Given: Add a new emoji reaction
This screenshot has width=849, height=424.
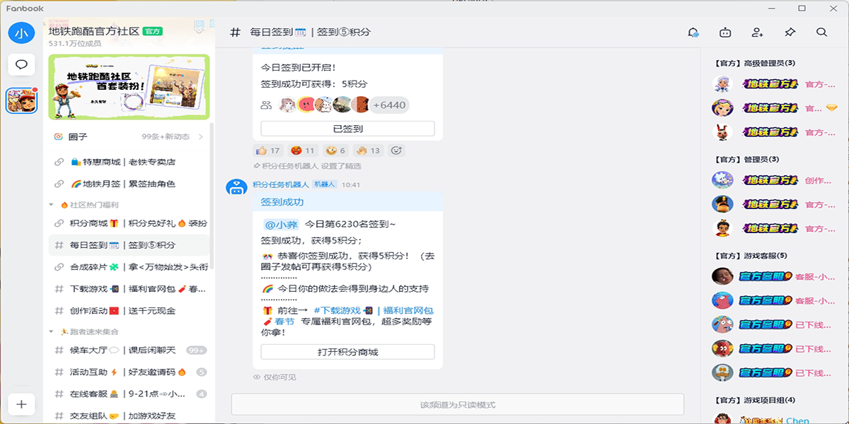Looking at the screenshot, I should click(396, 151).
